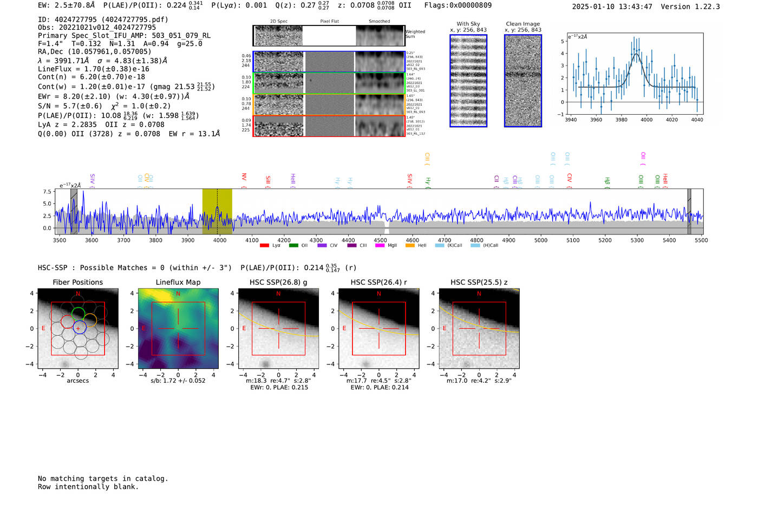
Task: Click the red-bordered 2D fiber spectrum row
Action: [x=329, y=126]
